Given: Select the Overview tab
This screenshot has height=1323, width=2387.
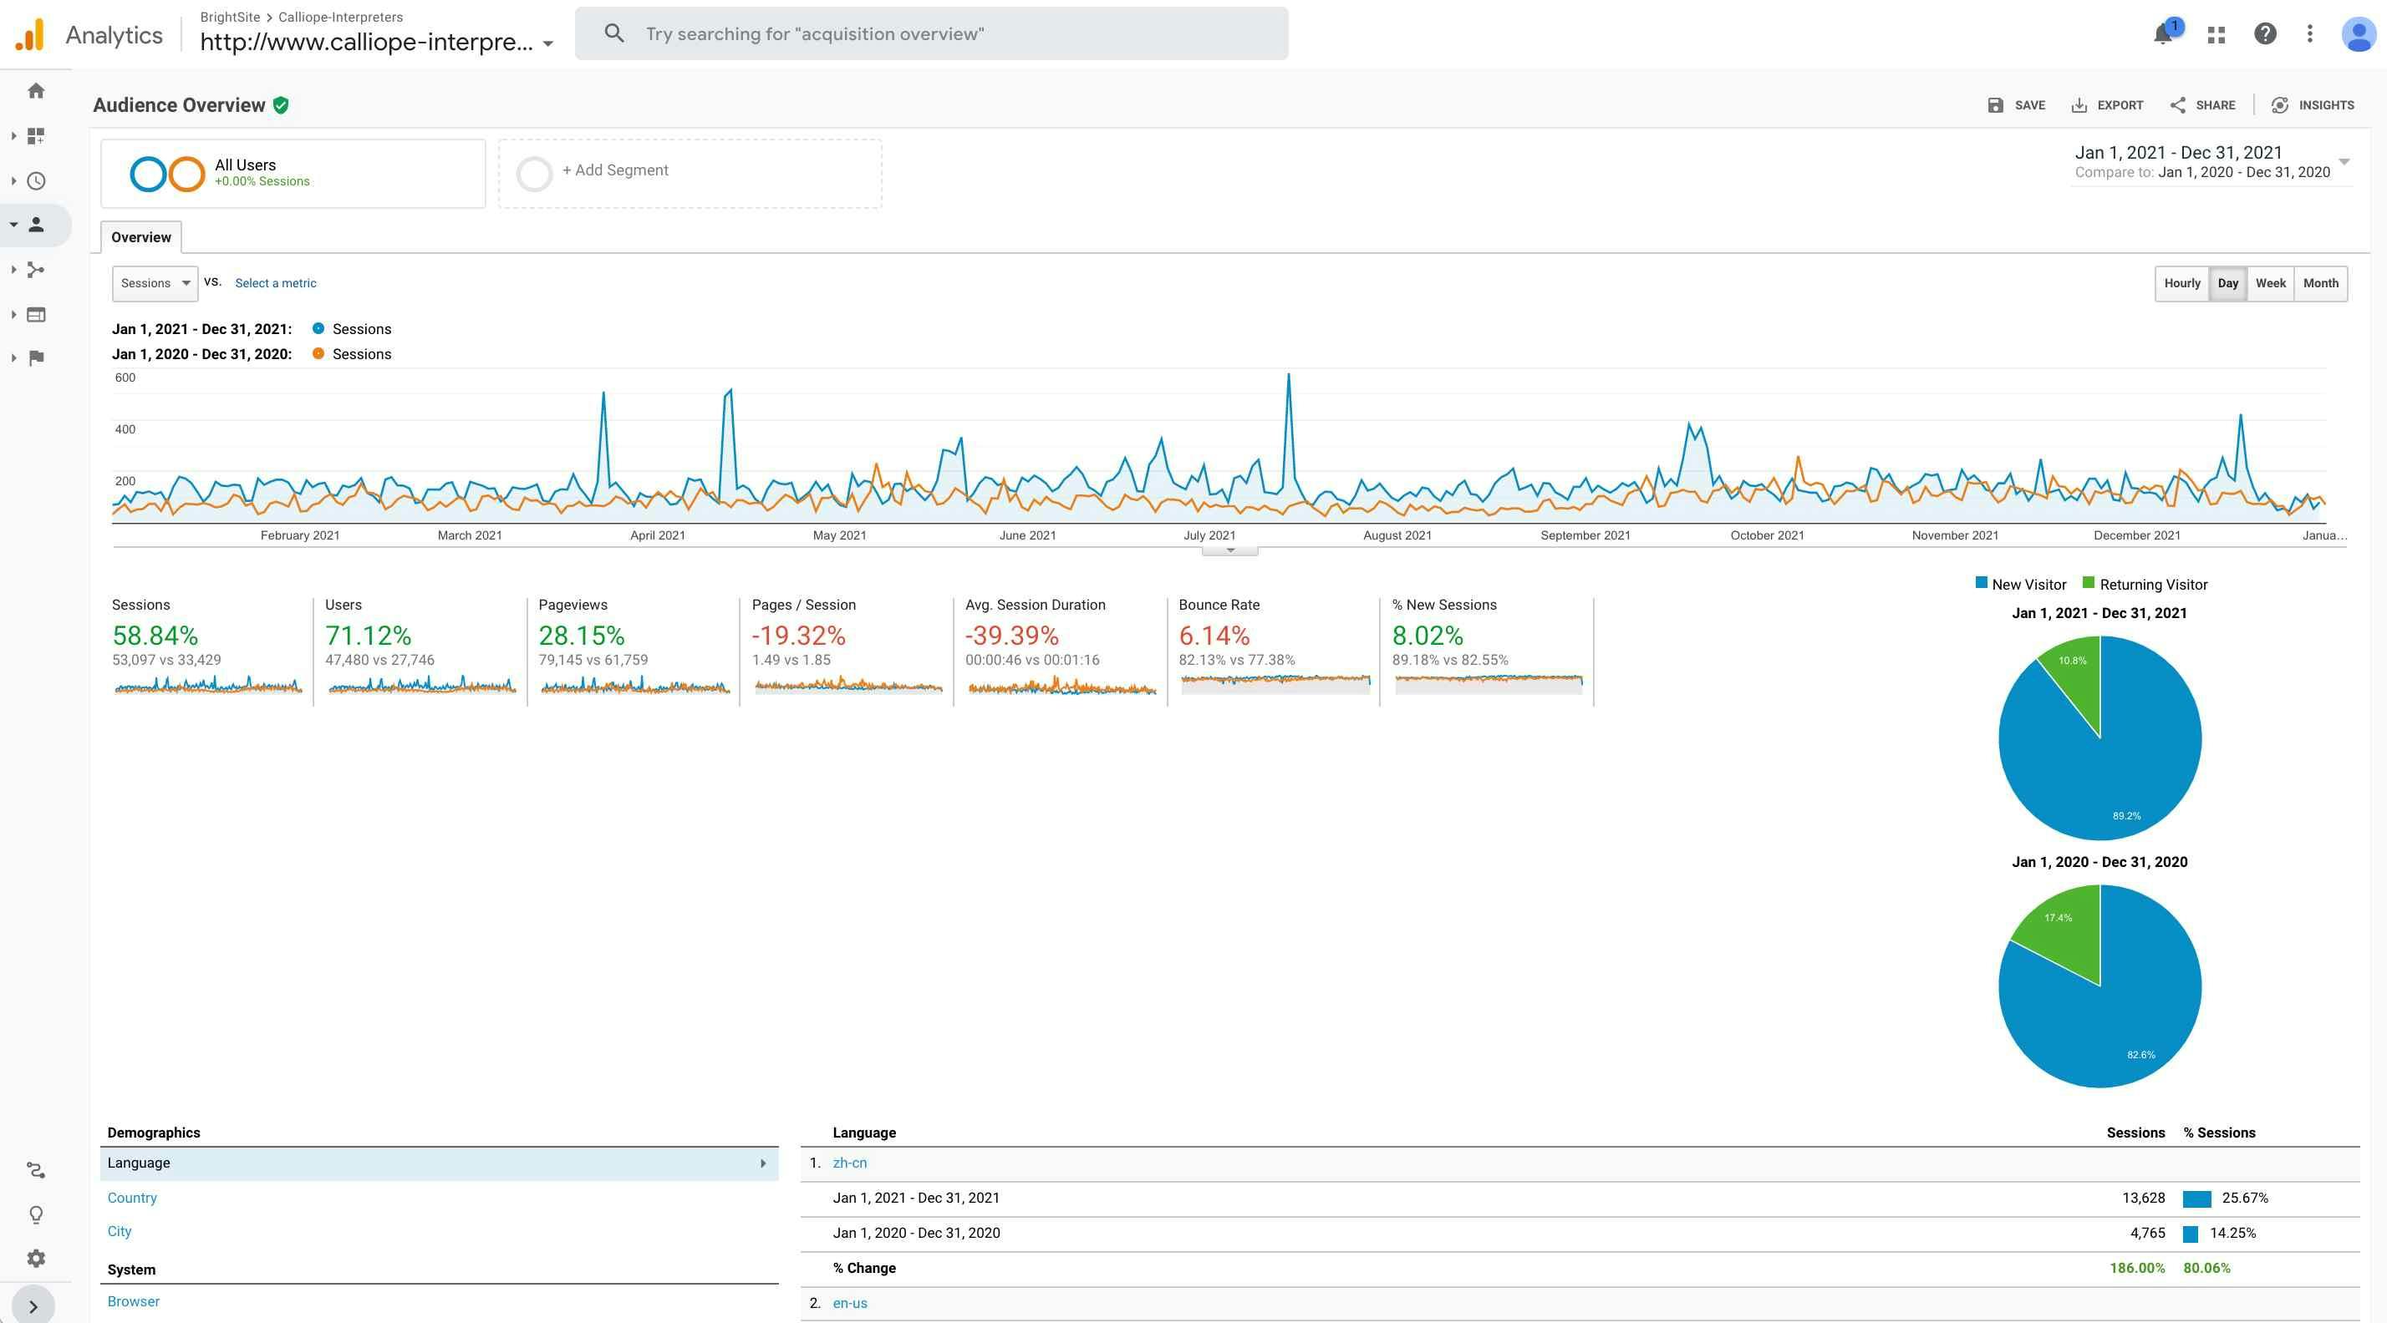Looking at the screenshot, I should tap(141, 237).
